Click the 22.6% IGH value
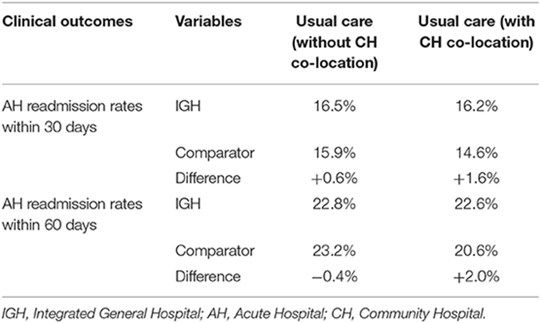Screen dimensions: 541x323 (x=476, y=204)
